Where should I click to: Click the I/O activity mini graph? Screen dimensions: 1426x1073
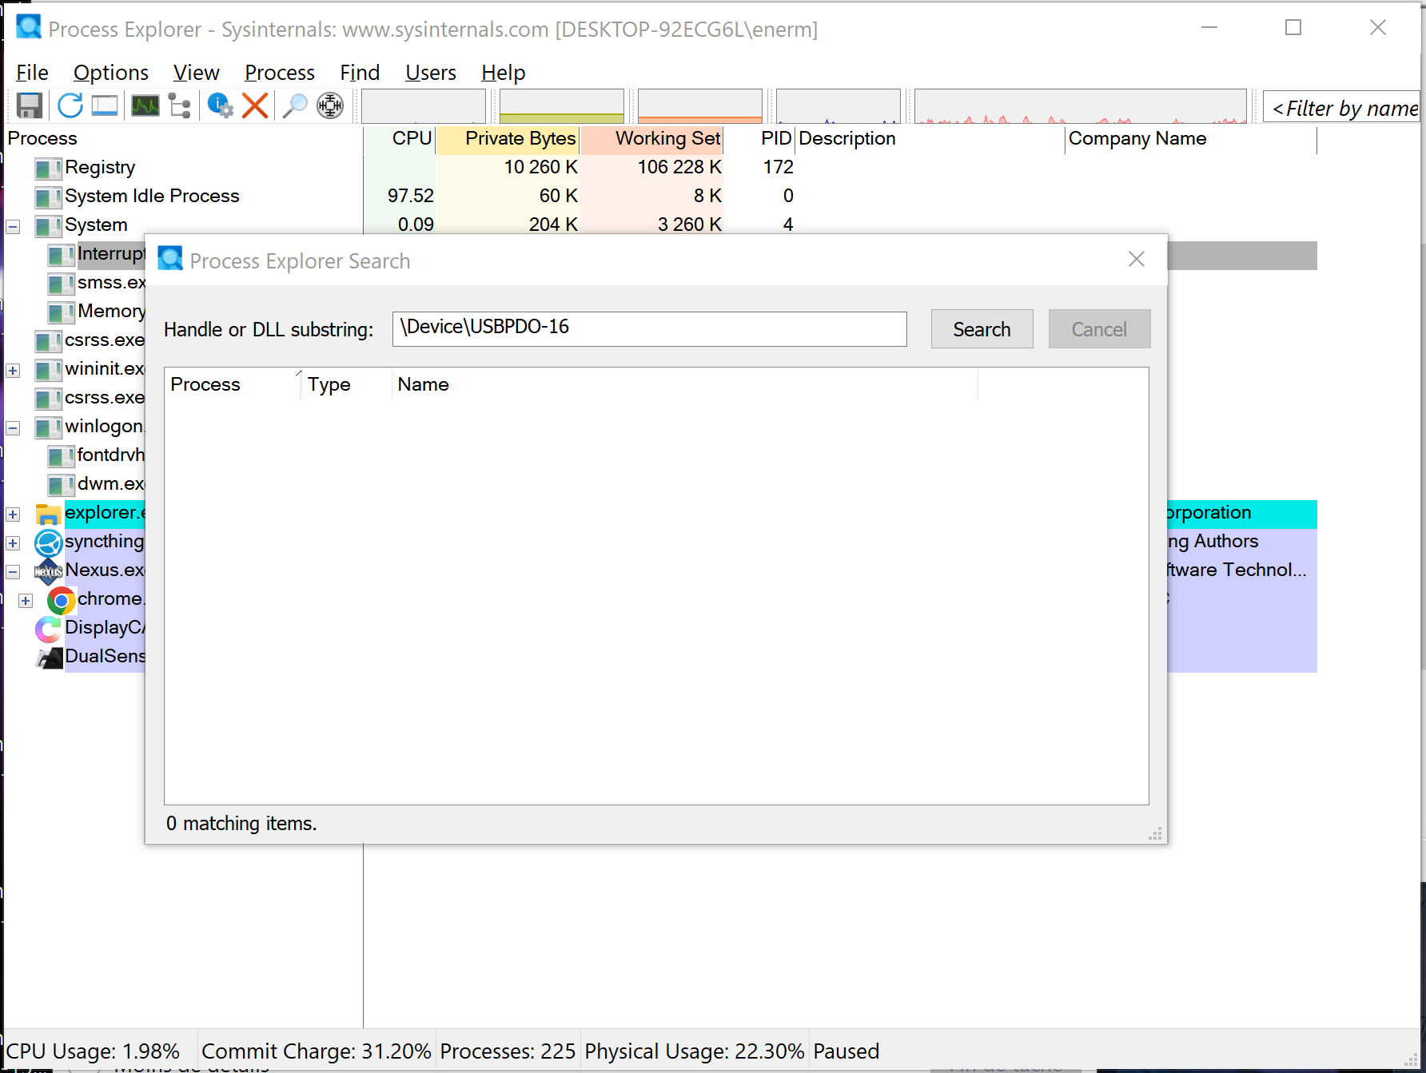[838, 105]
